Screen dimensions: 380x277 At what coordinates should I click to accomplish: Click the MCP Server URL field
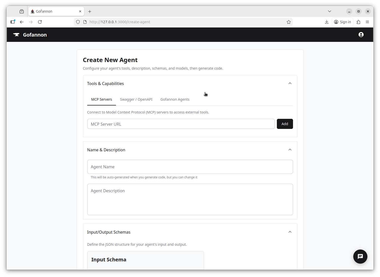coord(181,124)
